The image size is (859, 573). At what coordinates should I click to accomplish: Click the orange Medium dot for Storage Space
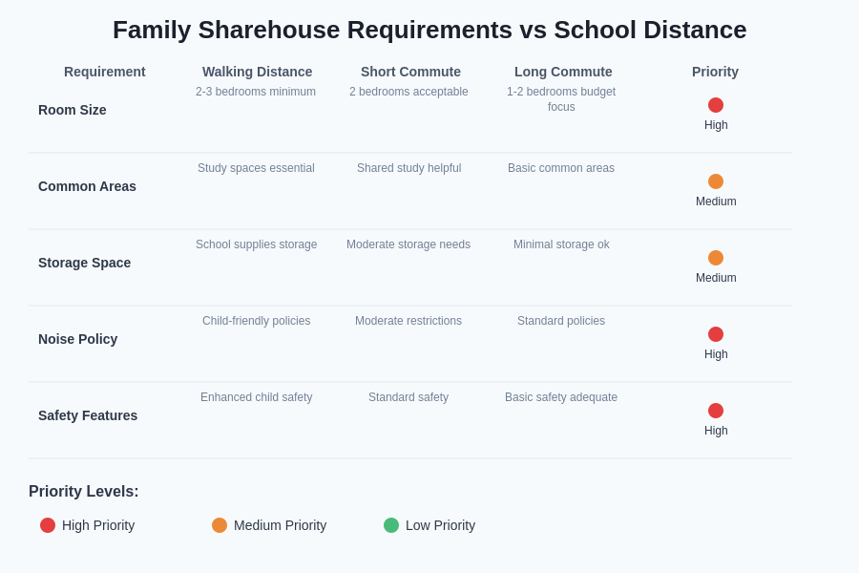(x=716, y=258)
